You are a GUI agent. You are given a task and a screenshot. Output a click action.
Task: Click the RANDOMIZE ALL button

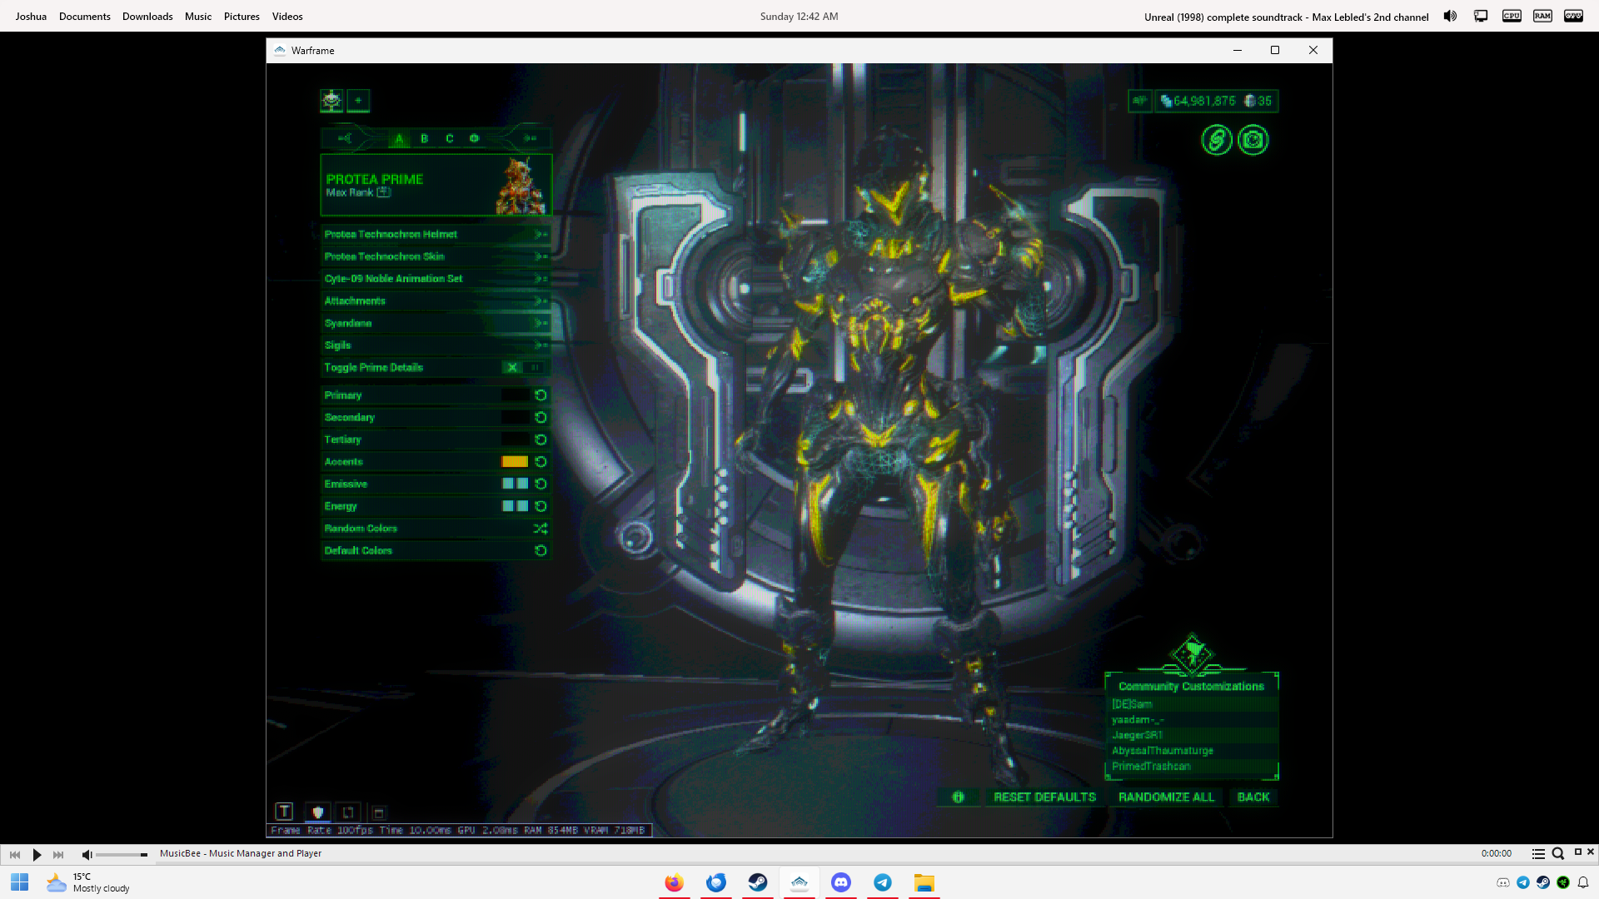1166,797
